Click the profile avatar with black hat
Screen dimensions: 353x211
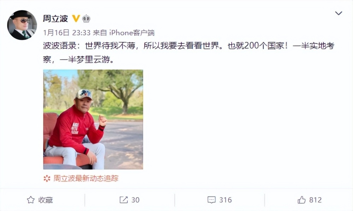22,25
